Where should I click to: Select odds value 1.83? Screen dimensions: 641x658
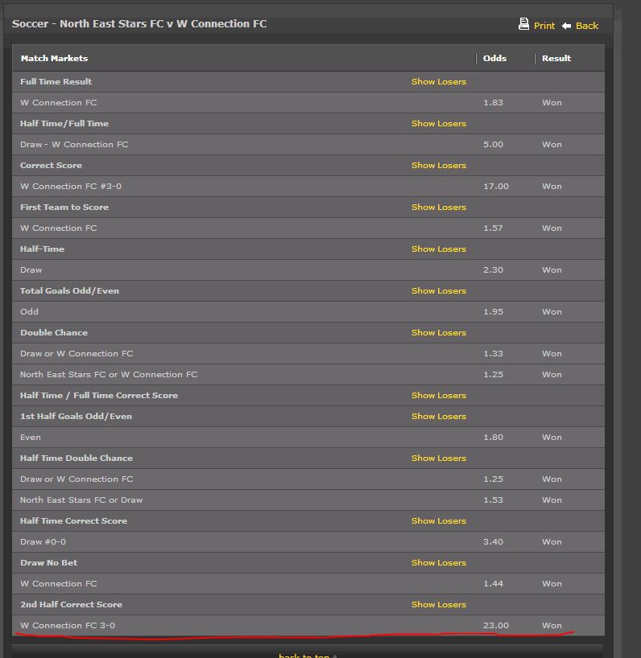pyautogui.click(x=493, y=103)
